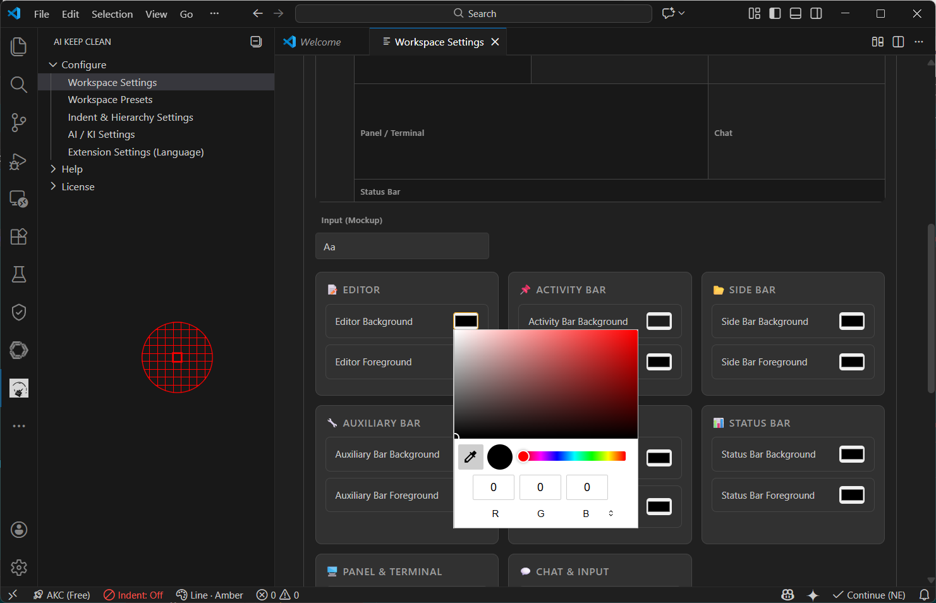This screenshot has width=936, height=603.
Task: Switch to the Welcome tab
Action: point(320,42)
